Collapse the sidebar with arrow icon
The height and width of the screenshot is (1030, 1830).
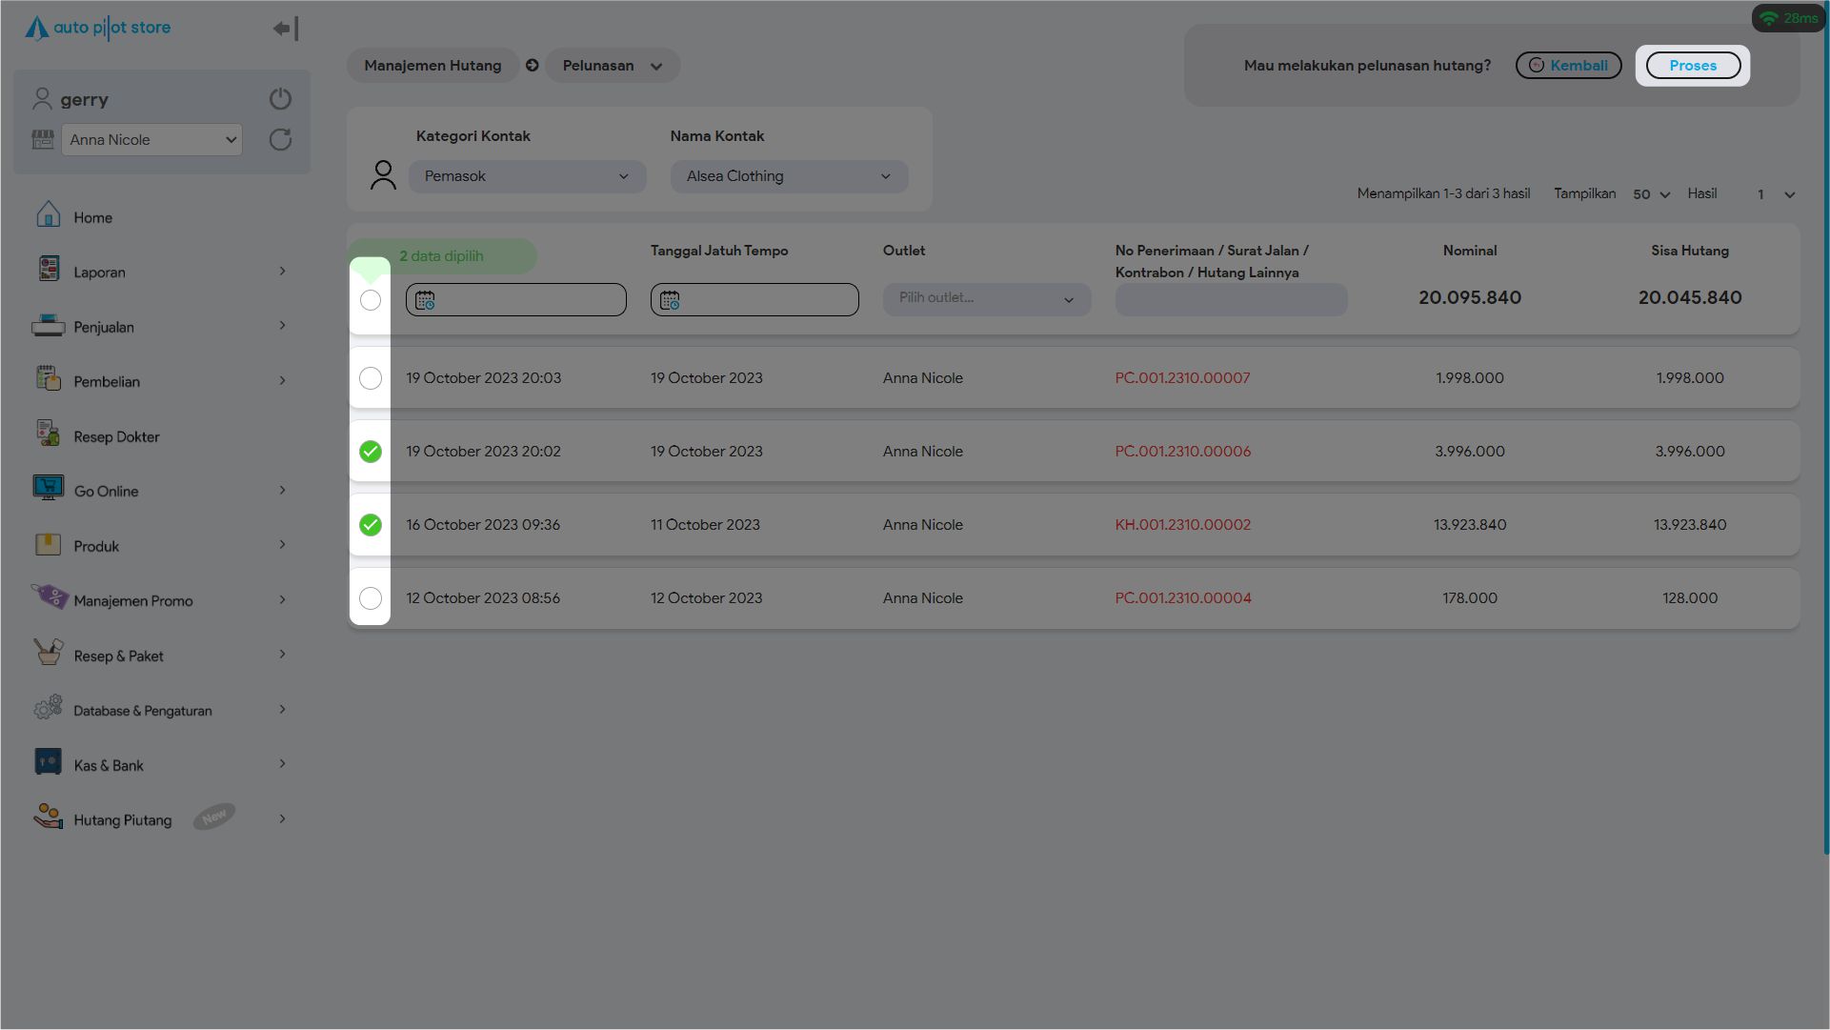pos(285,29)
